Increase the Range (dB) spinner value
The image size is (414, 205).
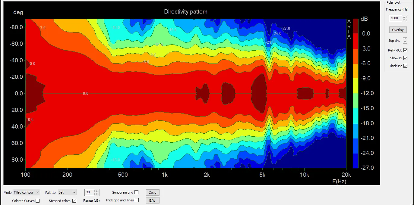[x=96, y=191]
